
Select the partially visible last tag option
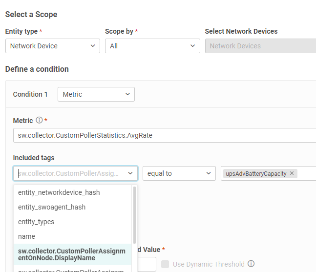(x=72, y=270)
